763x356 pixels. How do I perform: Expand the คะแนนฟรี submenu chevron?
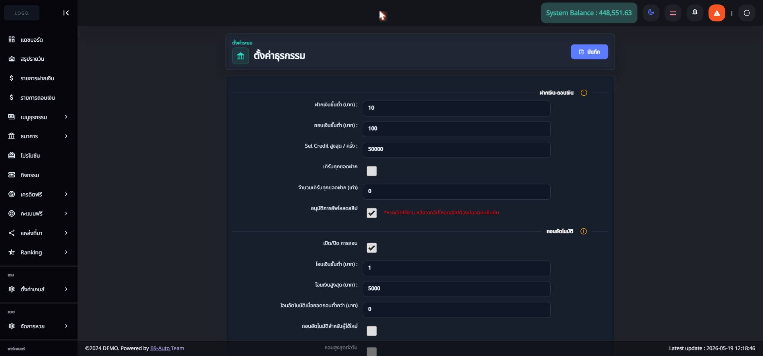(x=66, y=214)
